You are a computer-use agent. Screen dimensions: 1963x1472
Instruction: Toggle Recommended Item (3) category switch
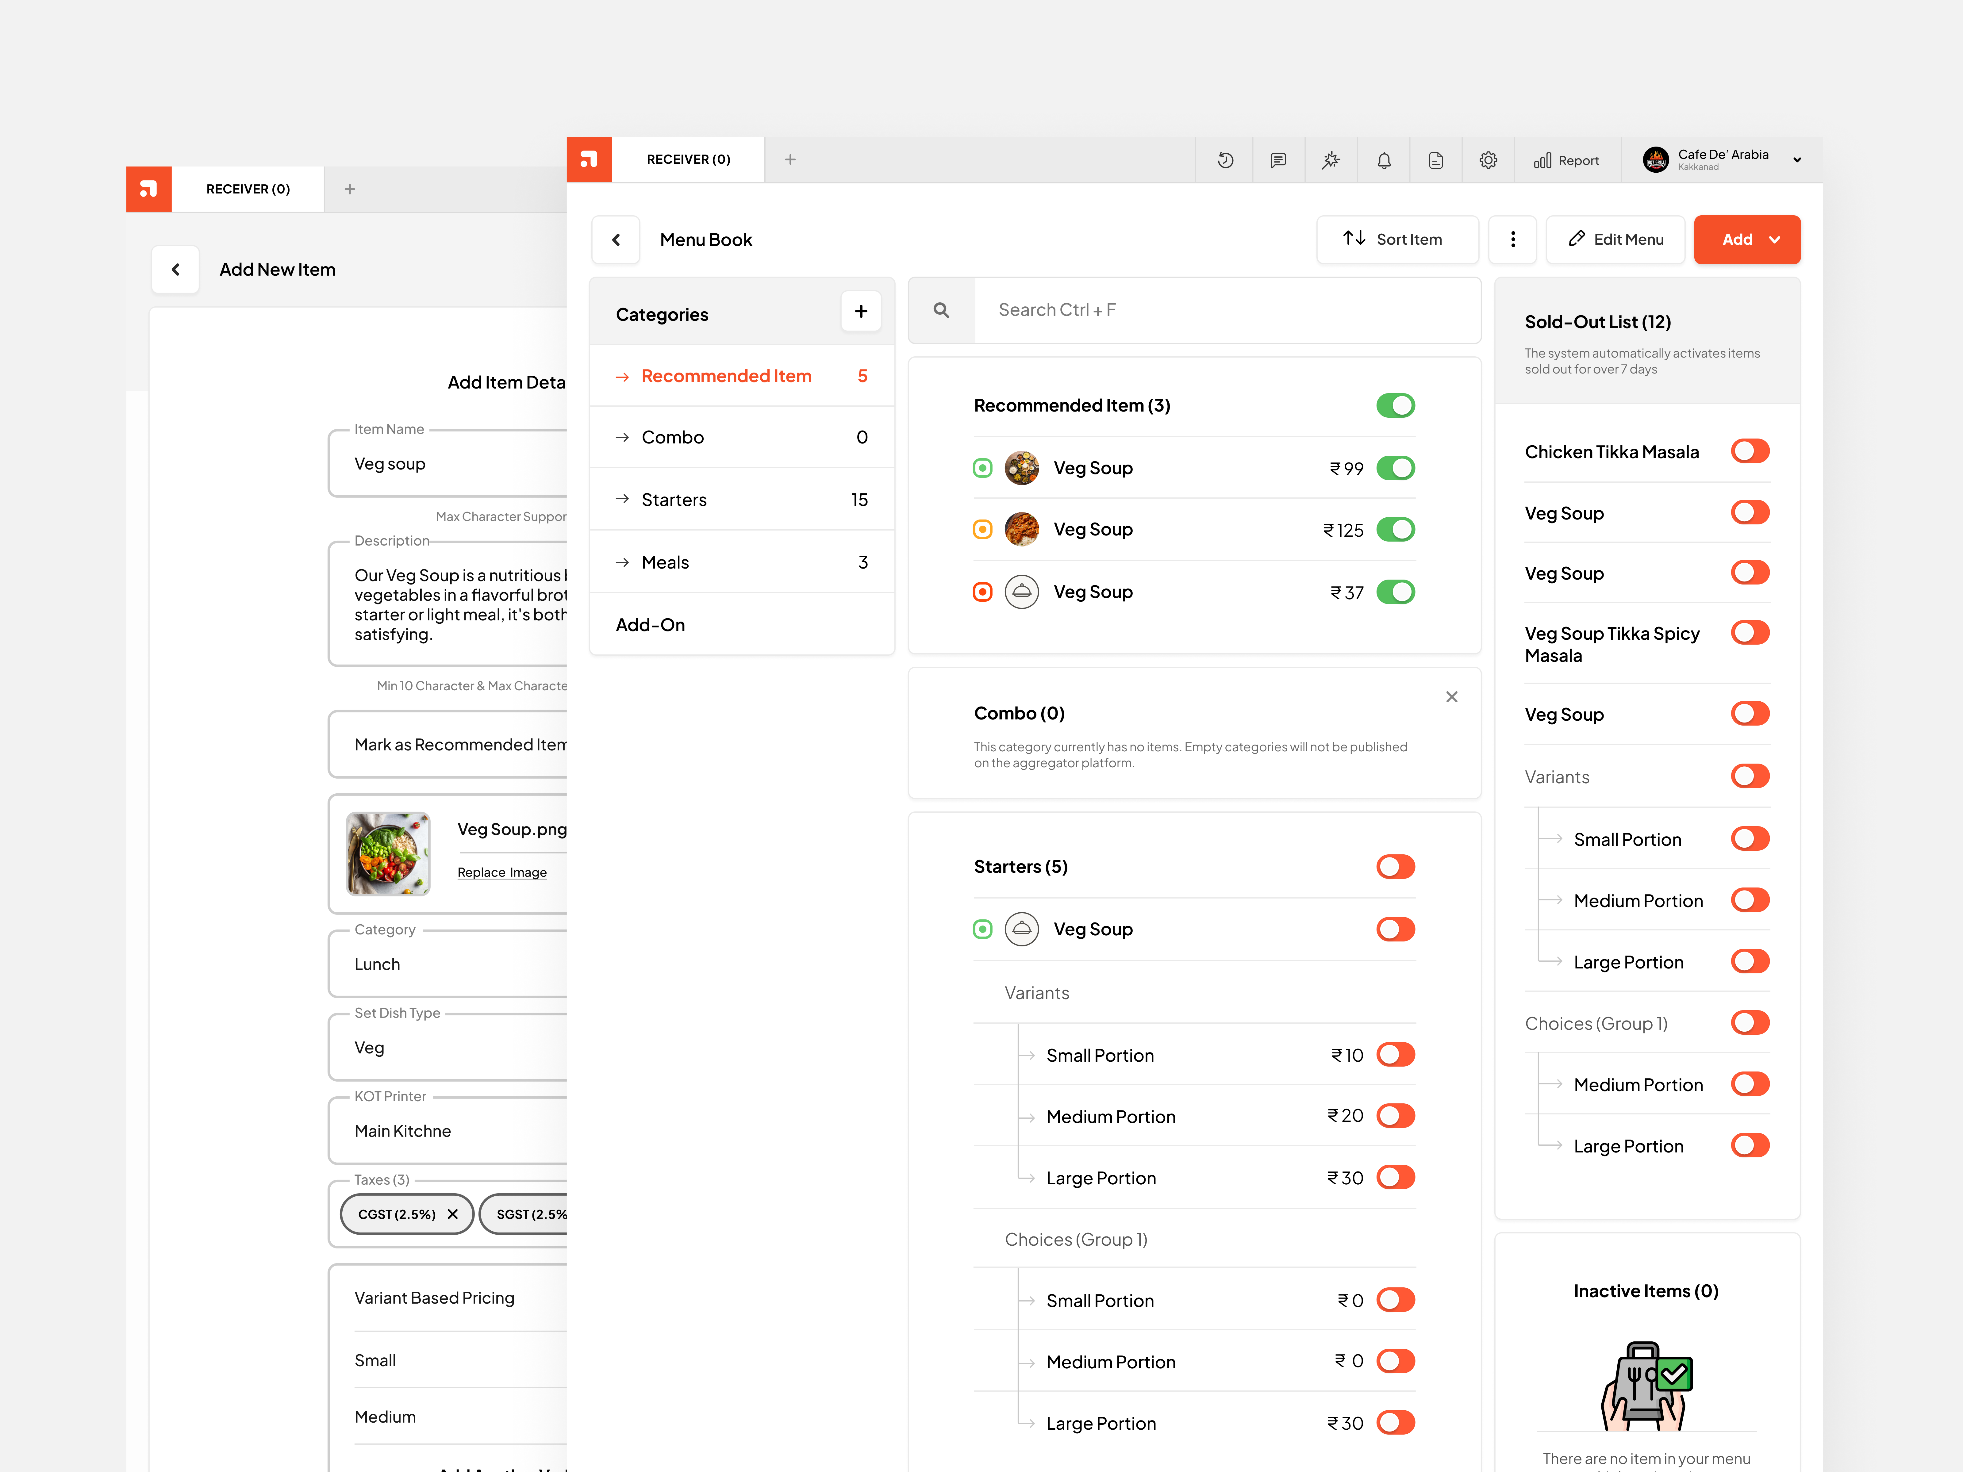[x=1396, y=405]
